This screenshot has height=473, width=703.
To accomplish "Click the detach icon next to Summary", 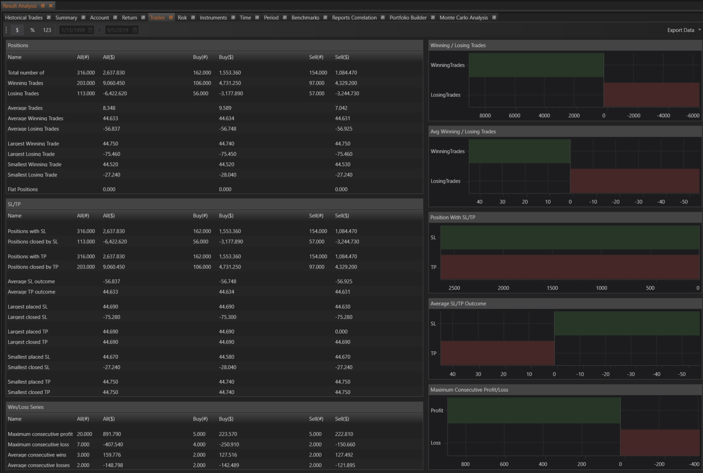I will click(83, 18).
